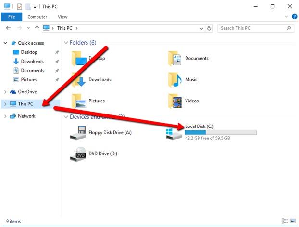Click the Forward navigation arrow
The width and height of the screenshot is (299, 227).
(19, 28)
